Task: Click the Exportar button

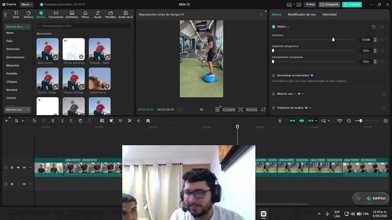Action: [352, 5]
